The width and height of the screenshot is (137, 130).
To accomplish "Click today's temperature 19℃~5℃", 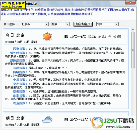I will [78, 36].
